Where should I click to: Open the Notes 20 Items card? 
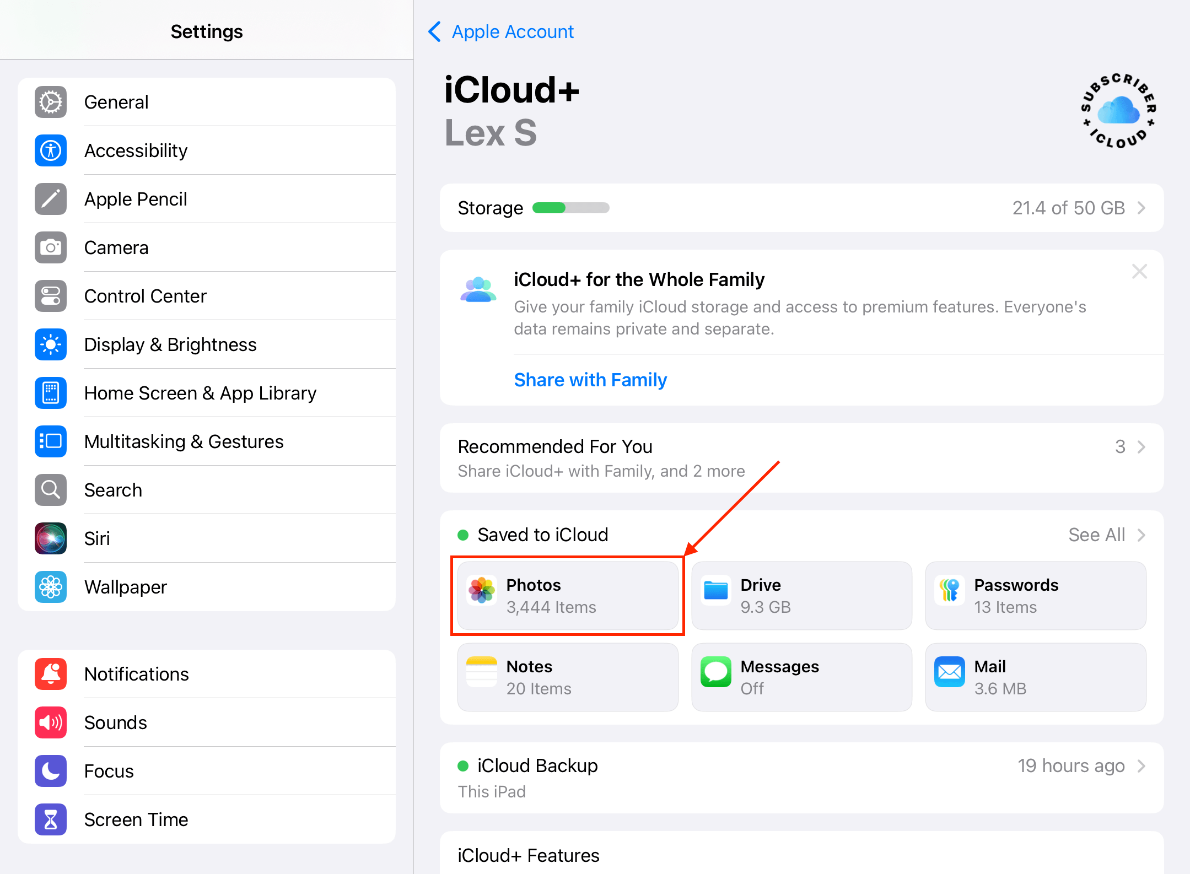pyautogui.click(x=568, y=677)
